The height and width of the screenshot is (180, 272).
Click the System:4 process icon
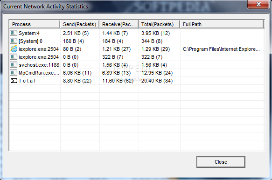click(x=14, y=33)
